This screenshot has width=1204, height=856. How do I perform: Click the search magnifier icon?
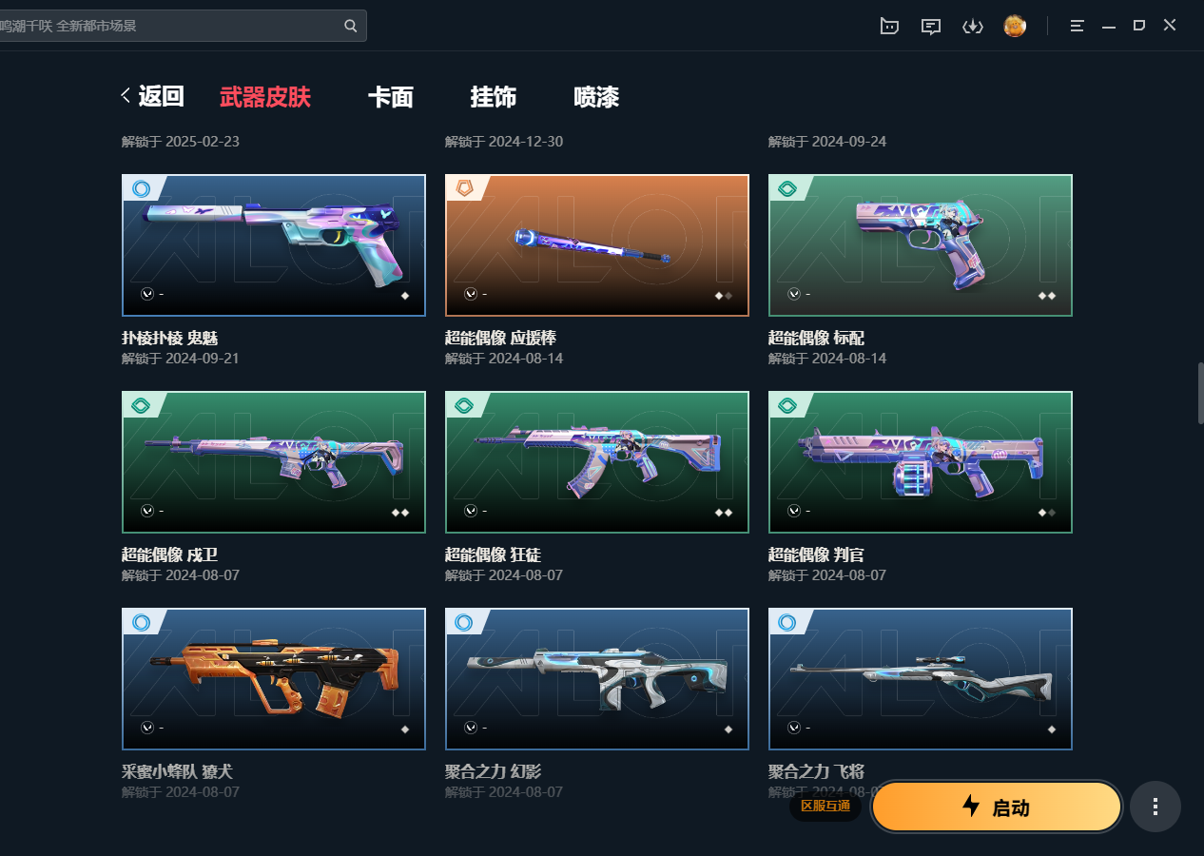(351, 26)
